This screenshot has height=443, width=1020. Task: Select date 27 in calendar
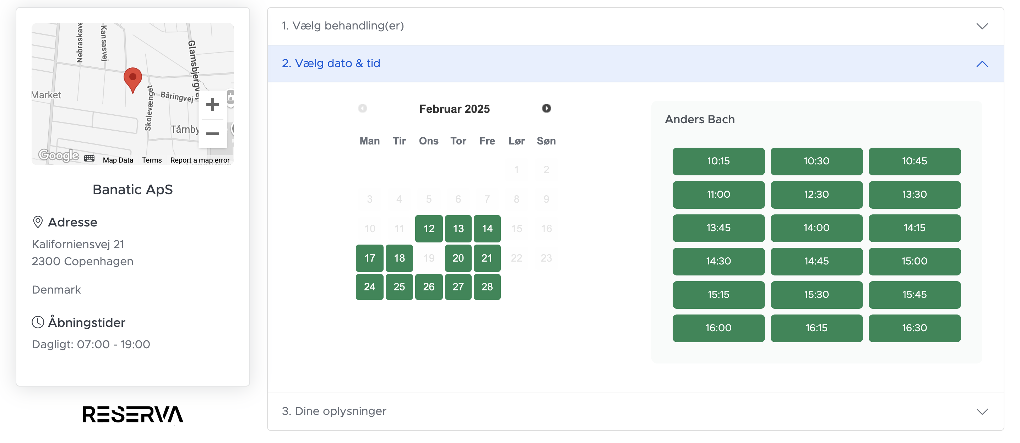458,286
